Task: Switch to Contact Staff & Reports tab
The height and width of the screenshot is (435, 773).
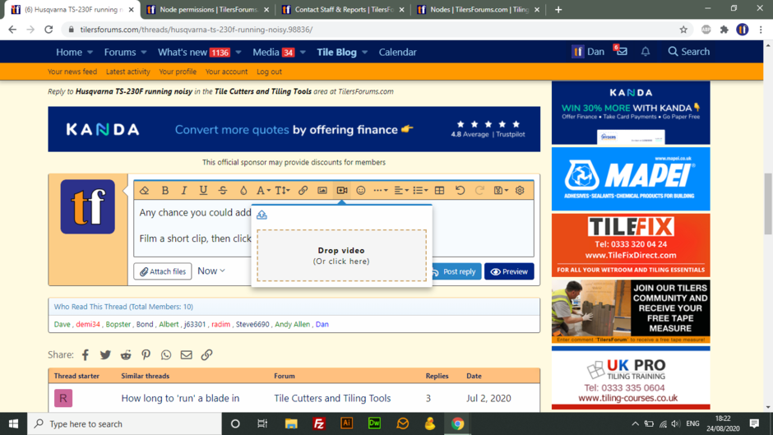Action: [344, 9]
